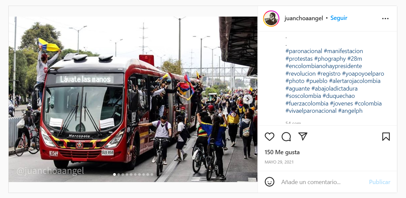Open comments with speech bubble icon
406x198 pixels.
[286, 137]
